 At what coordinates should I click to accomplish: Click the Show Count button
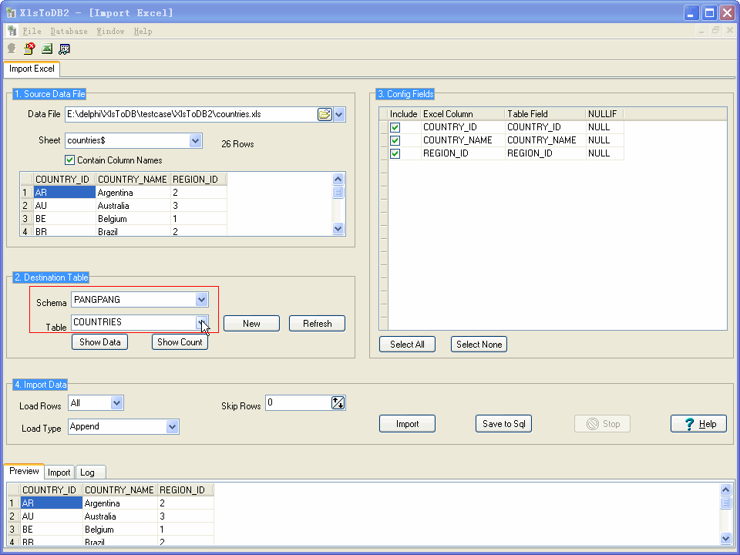click(180, 342)
